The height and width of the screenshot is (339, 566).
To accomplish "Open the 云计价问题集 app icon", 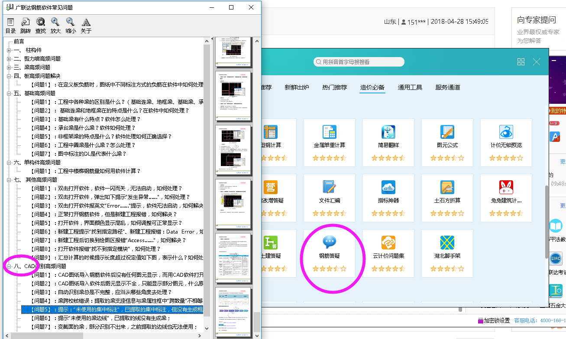I will tap(388, 243).
